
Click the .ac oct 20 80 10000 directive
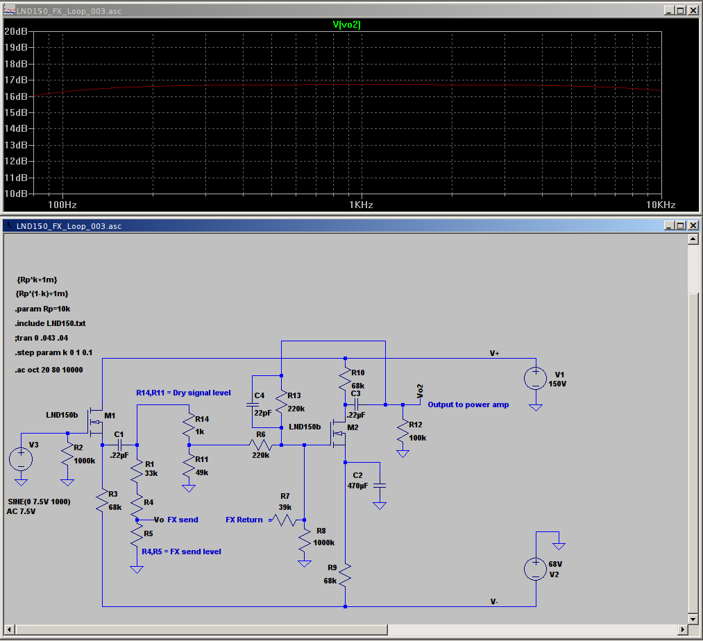49,370
